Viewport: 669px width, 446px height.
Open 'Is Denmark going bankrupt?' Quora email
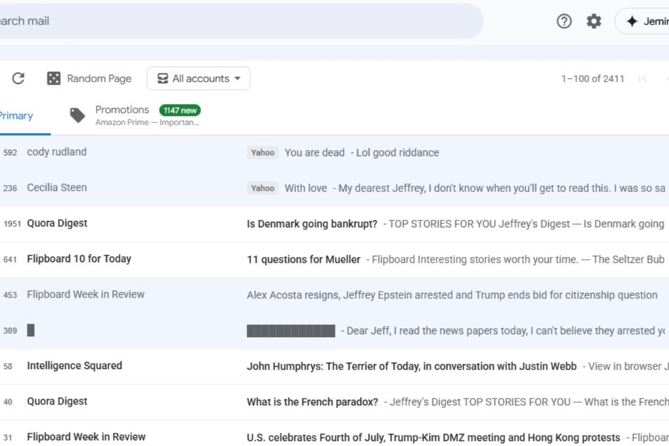click(312, 223)
